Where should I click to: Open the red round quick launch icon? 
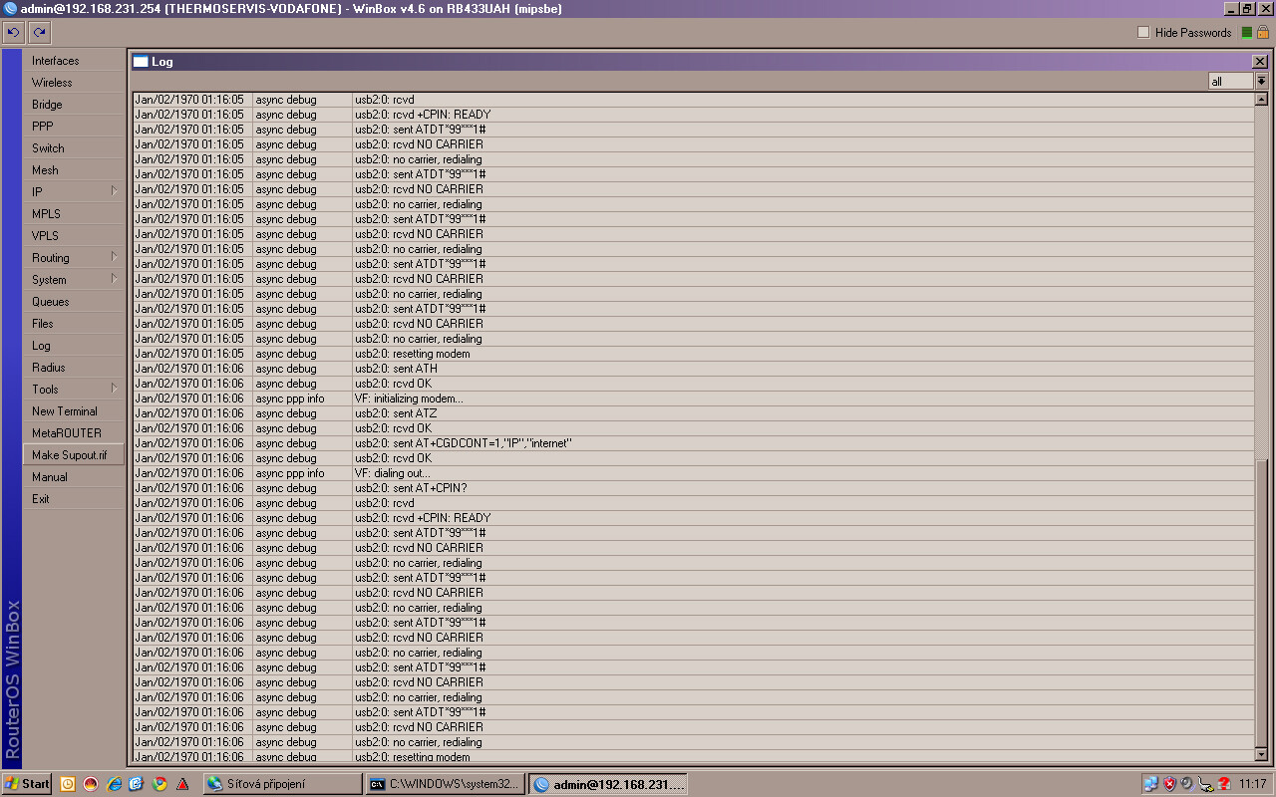tap(91, 784)
